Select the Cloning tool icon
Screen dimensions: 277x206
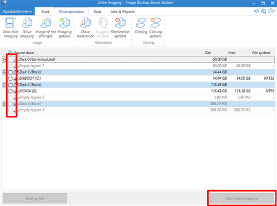point(141,26)
